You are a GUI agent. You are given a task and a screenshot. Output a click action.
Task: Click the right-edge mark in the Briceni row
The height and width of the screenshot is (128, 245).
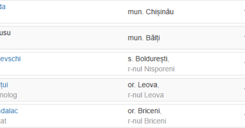(x=244, y=115)
